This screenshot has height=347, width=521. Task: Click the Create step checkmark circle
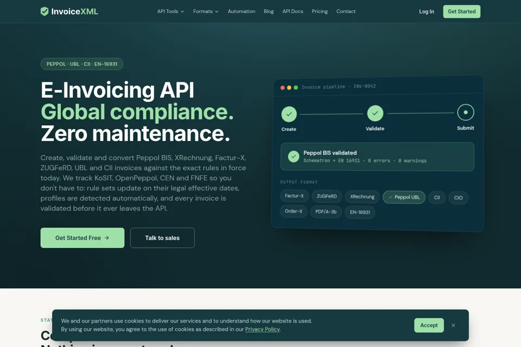(x=289, y=114)
